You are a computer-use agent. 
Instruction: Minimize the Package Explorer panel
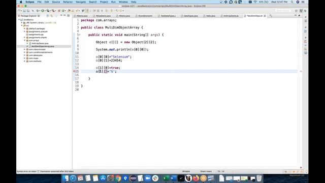(64, 16)
